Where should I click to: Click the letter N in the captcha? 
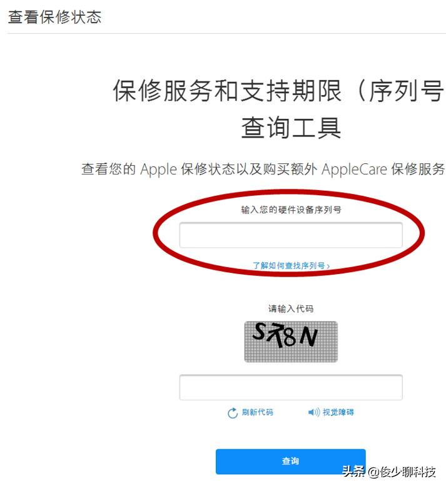[x=308, y=337]
